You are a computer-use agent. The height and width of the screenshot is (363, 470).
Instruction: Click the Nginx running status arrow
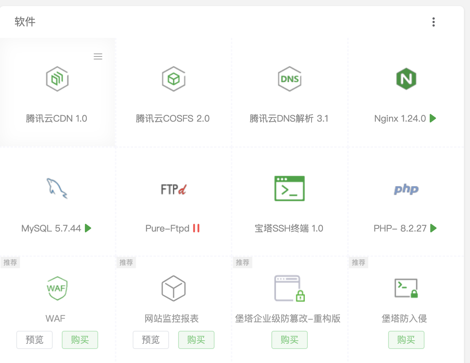click(x=433, y=118)
